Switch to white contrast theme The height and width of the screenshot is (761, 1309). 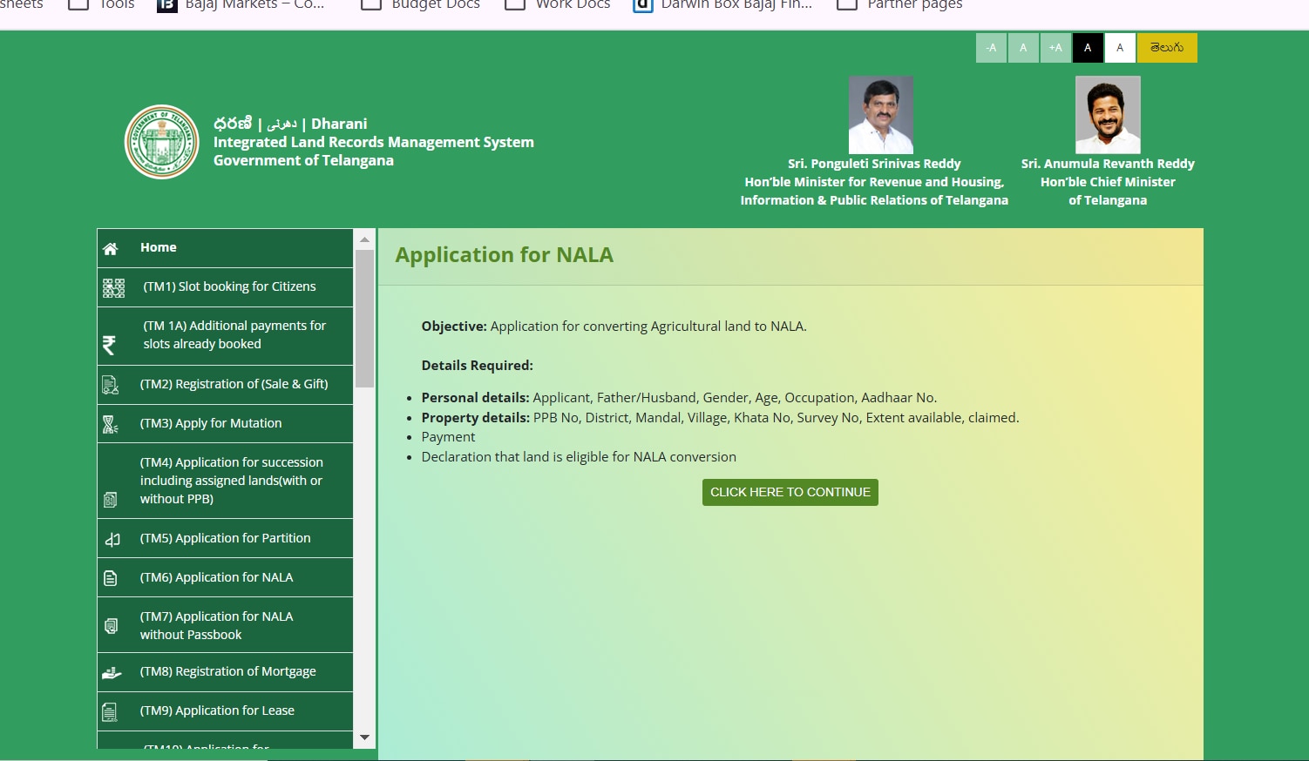pos(1120,48)
